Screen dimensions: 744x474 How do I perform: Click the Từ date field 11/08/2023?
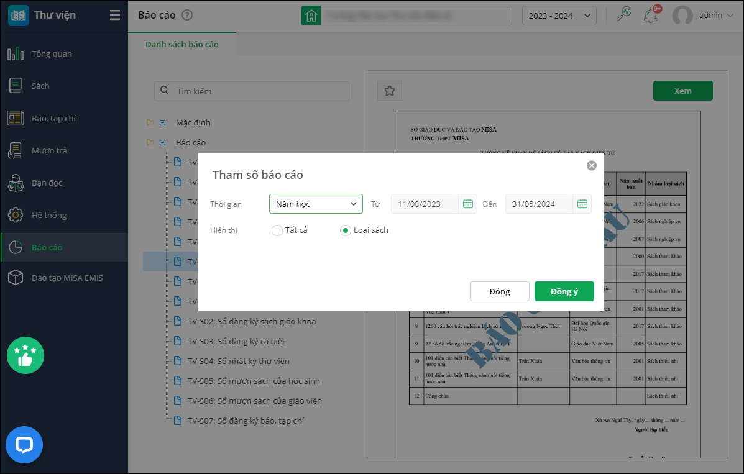(x=425, y=204)
